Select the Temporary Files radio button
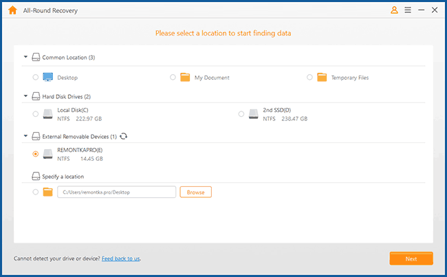This screenshot has height=277, width=447. pos(310,78)
